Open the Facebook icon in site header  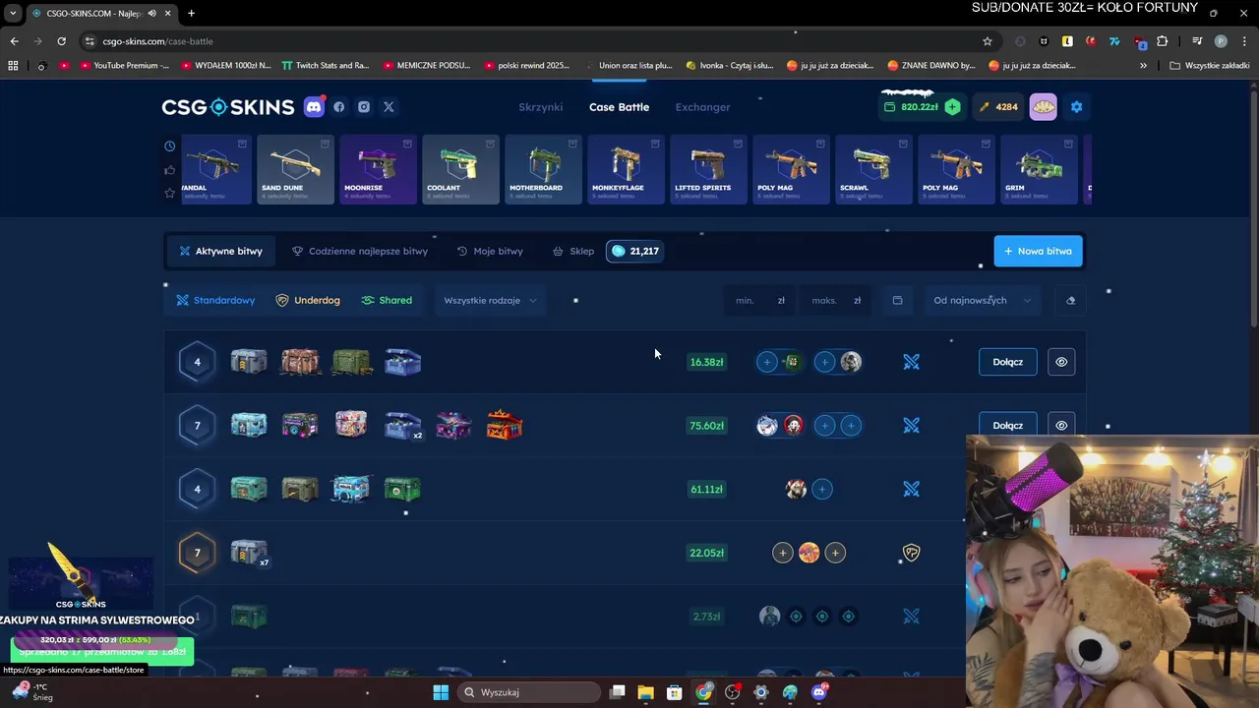point(339,107)
